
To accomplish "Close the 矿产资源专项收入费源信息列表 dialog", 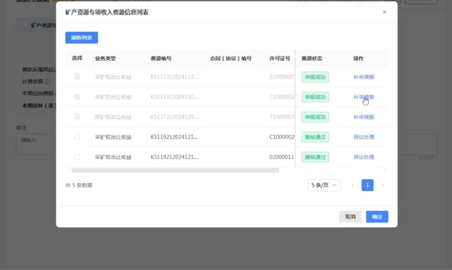I will click(384, 12).
